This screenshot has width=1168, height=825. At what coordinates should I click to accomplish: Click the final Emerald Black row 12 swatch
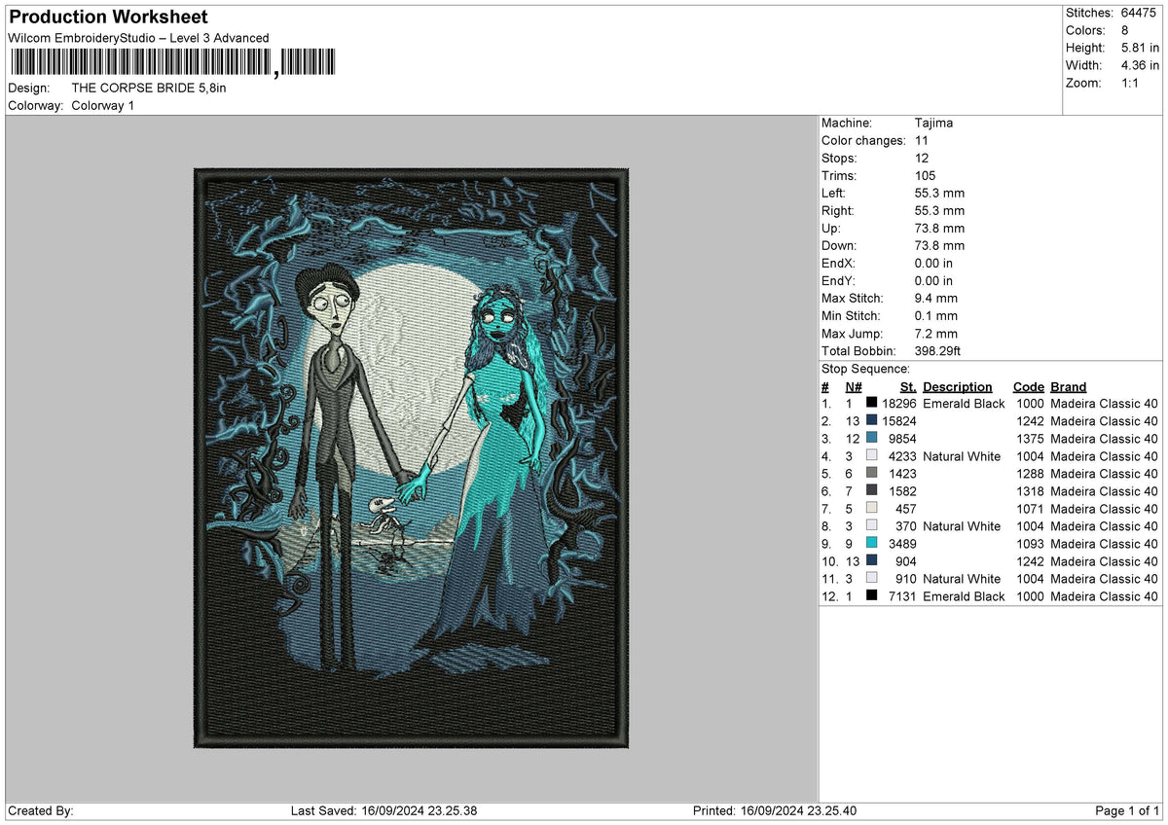pyautogui.click(x=871, y=596)
